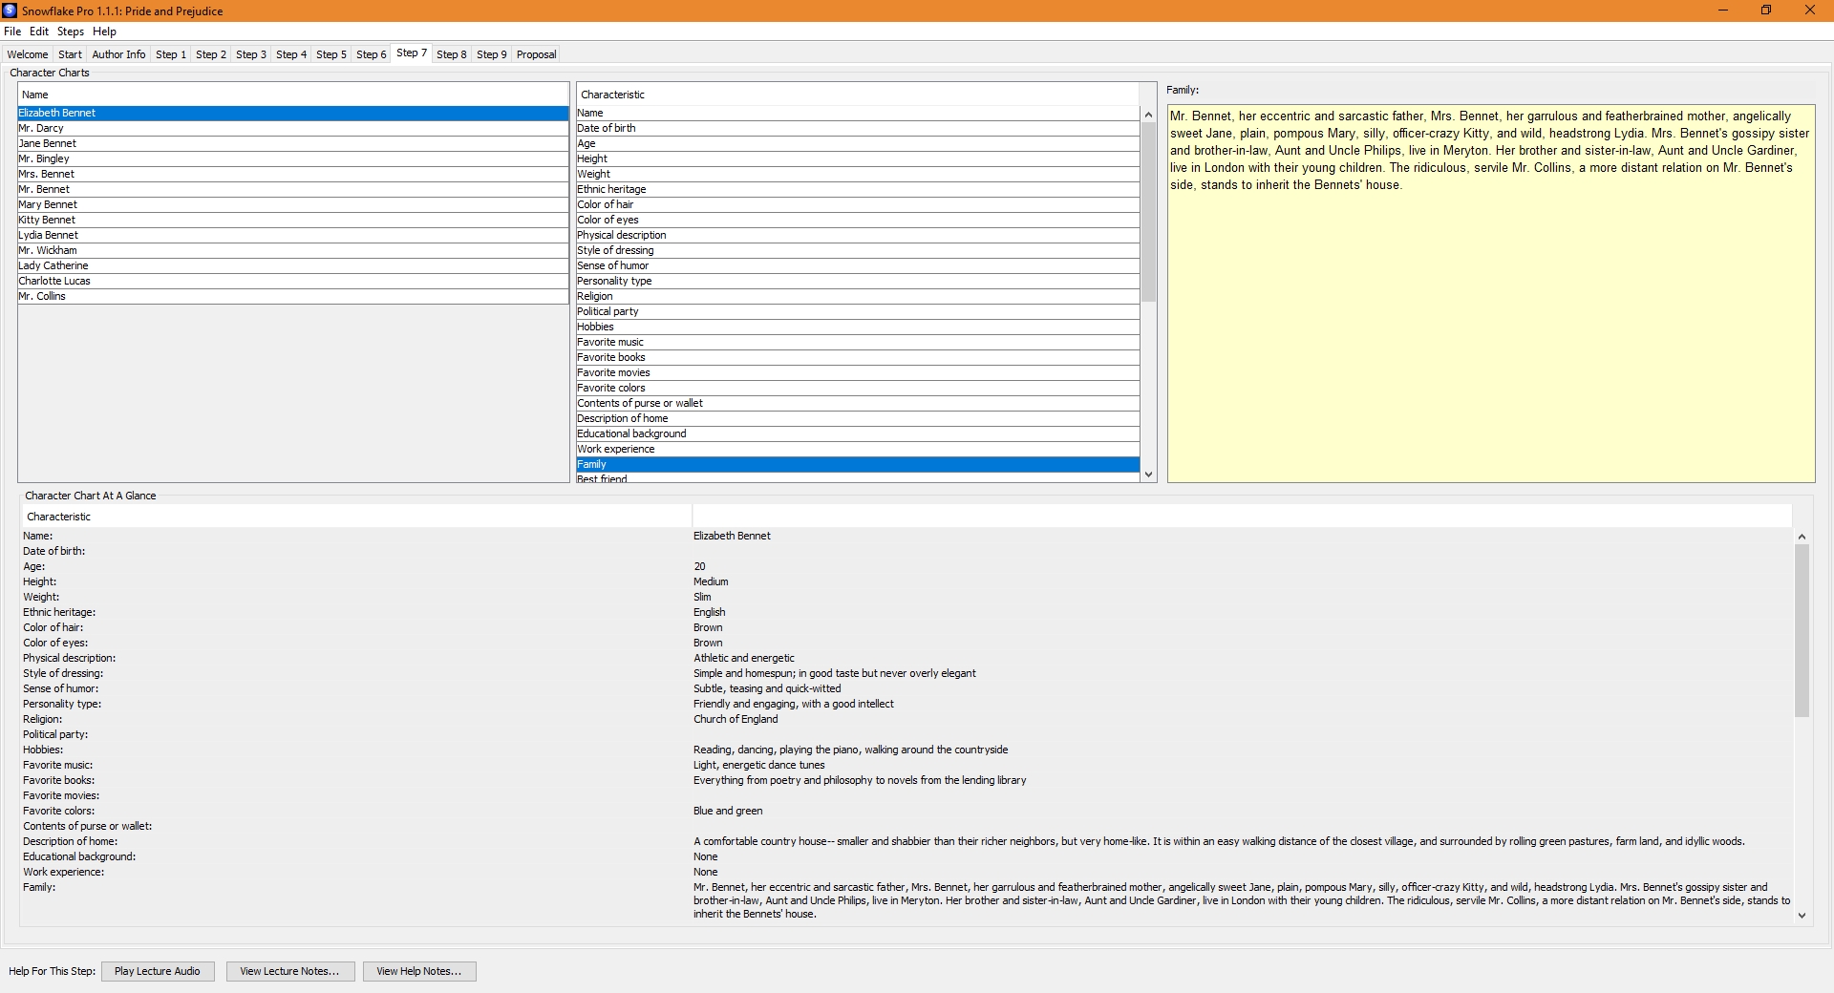Image resolution: width=1834 pixels, height=993 pixels.
Task: Open View Lecture Notes
Action: point(289,971)
